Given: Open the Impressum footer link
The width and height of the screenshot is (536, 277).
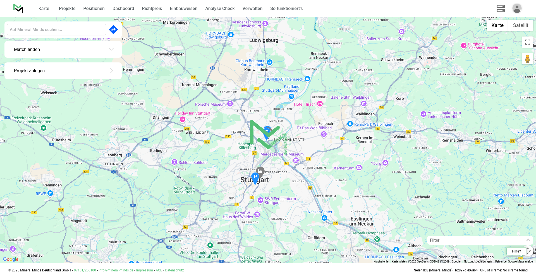Looking at the screenshot, I should pos(144,270).
